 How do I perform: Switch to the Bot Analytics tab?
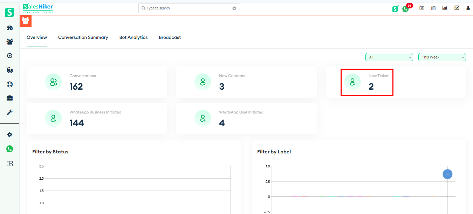pyautogui.click(x=133, y=37)
